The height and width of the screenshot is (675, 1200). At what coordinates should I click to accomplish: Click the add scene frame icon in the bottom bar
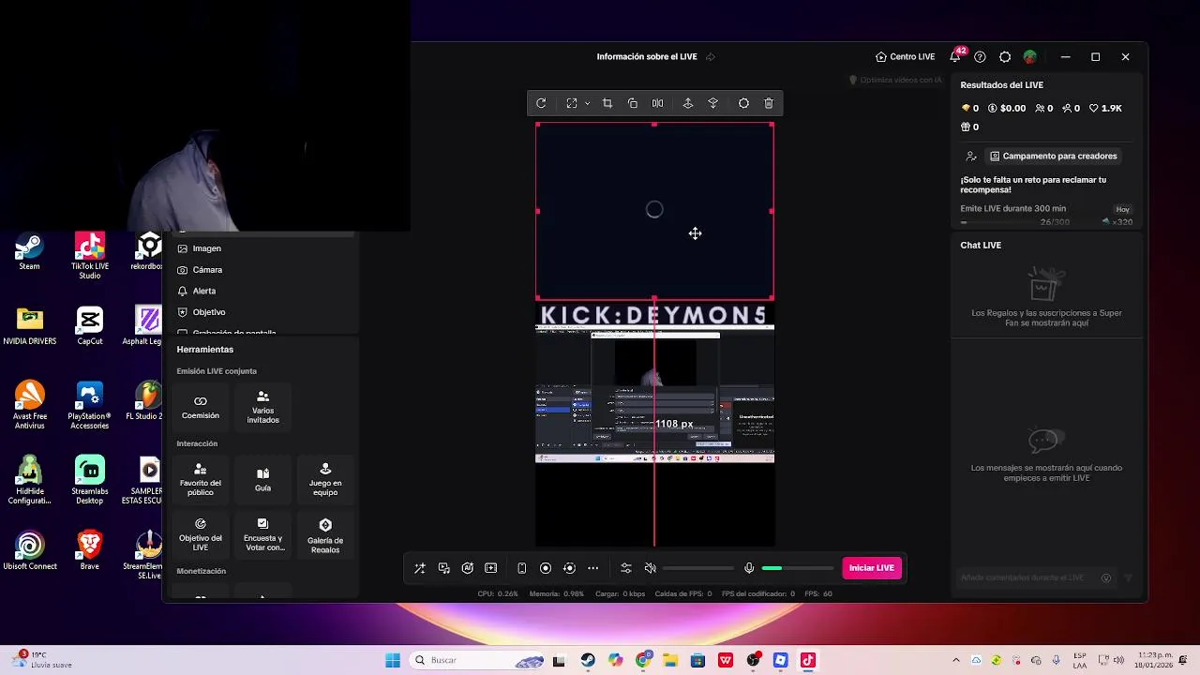491,568
